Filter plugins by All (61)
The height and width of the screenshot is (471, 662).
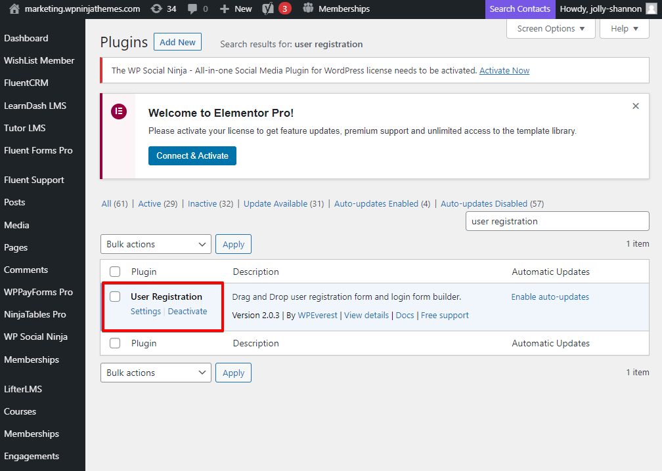coord(114,203)
